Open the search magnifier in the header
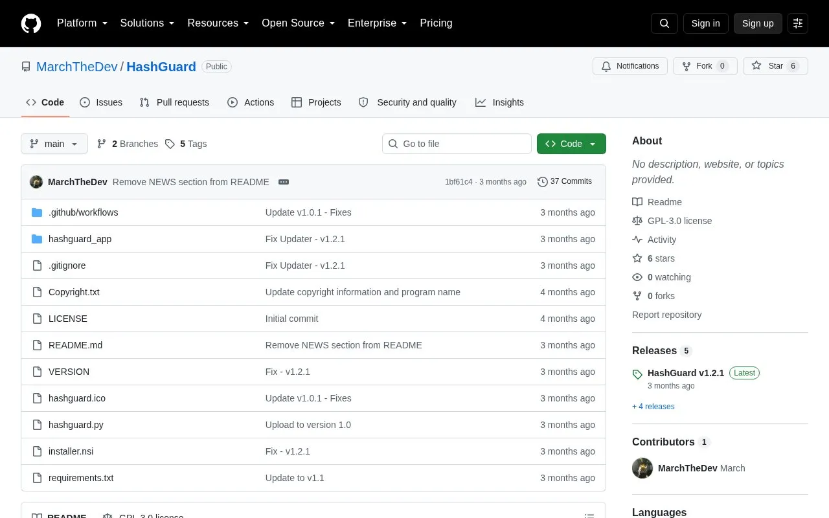Viewport: 829px width, 518px height. 664,23
